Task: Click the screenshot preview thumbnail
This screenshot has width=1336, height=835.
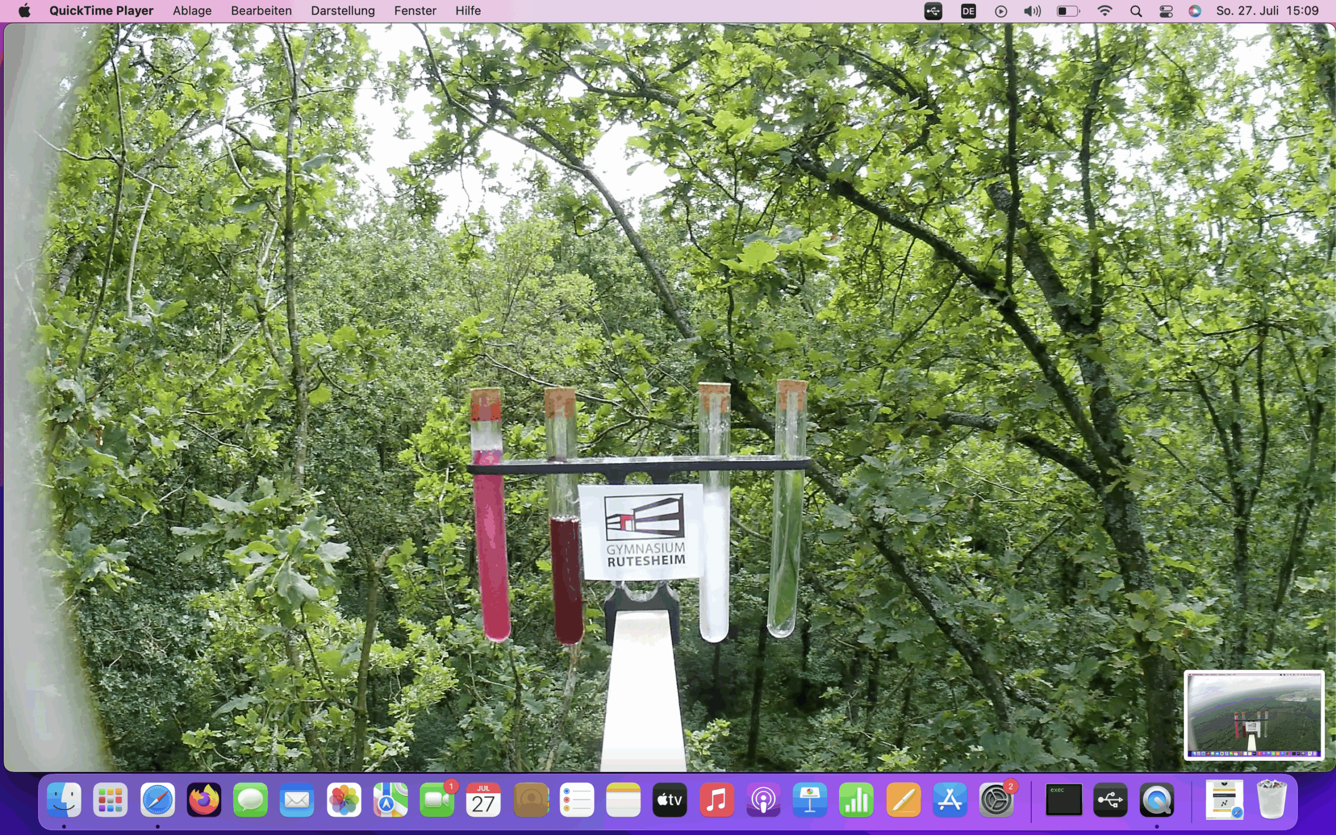Action: (x=1253, y=714)
